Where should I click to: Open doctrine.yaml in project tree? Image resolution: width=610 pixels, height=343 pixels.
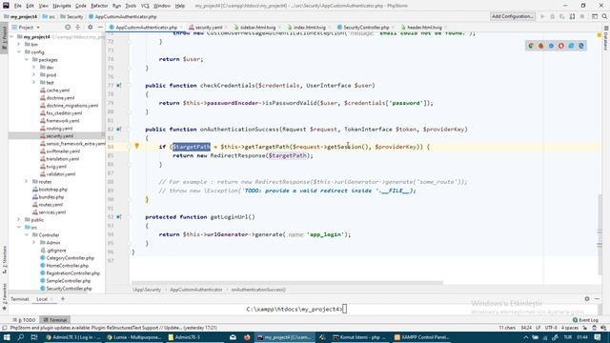coord(60,97)
